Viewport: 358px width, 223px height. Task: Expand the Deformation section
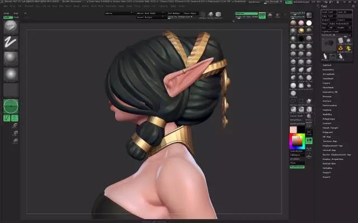pos(329,106)
